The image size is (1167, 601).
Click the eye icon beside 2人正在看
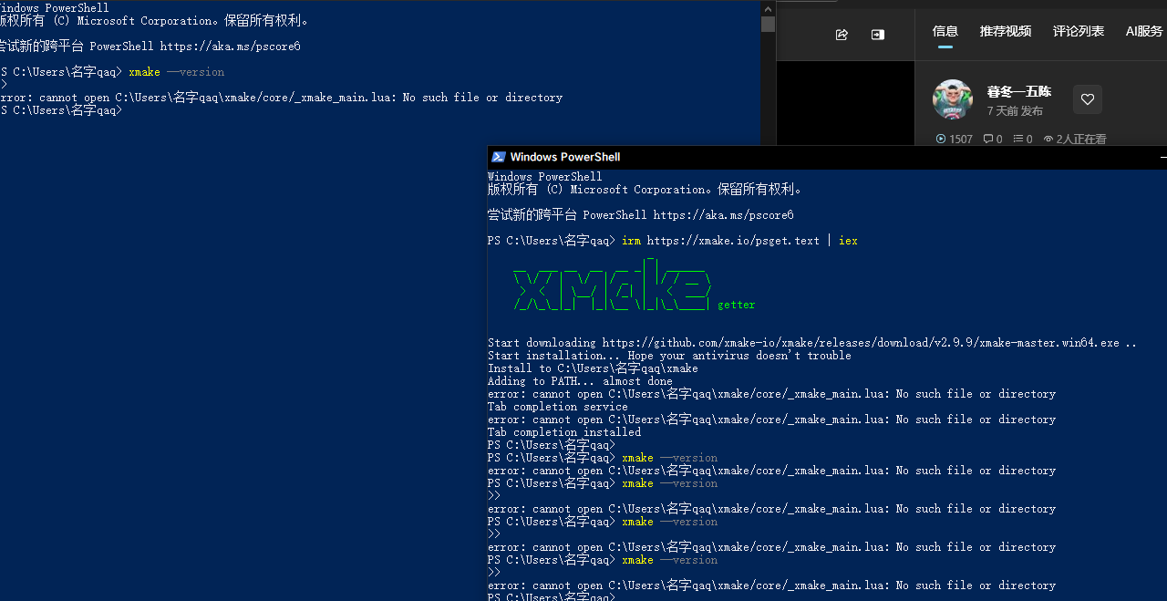(1048, 140)
